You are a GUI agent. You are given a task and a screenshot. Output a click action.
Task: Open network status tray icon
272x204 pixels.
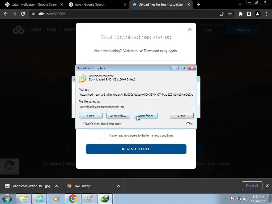(x=239, y=199)
